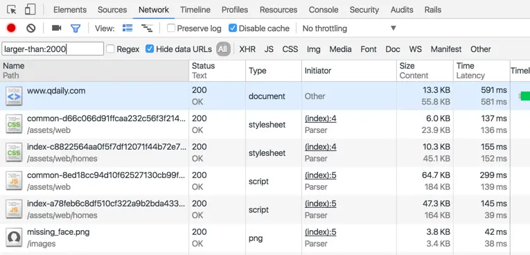Open the Profiles tab
This screenshot has width=530, height=255.
point(235,10)
